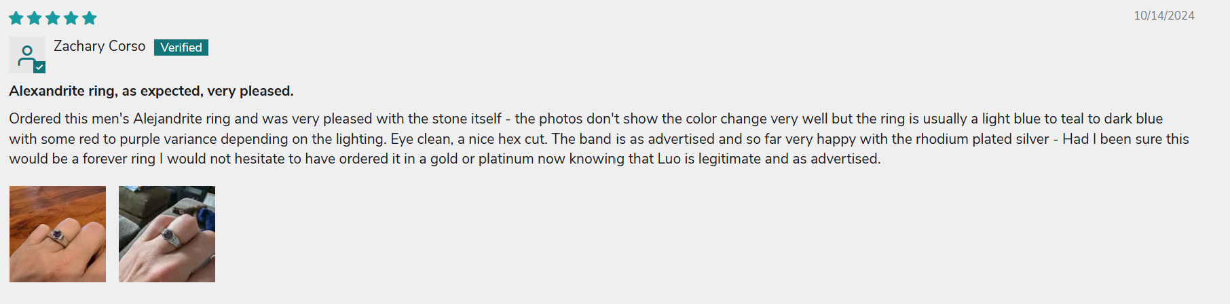Click the fourth rating star

[71, 18]
